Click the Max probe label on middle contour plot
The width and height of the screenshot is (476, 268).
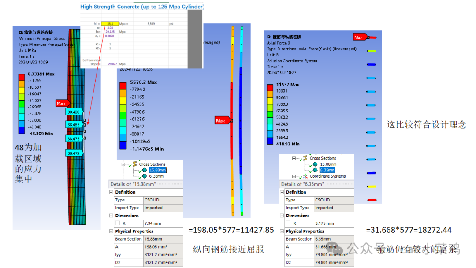(x=222, y=120)
